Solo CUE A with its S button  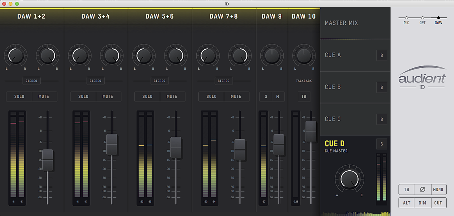(381, 55)
